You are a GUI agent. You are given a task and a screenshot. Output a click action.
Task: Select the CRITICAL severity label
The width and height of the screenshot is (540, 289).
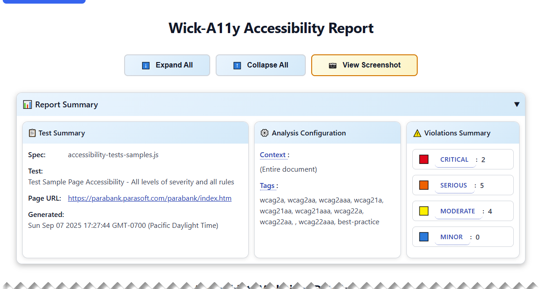point(454,159)
